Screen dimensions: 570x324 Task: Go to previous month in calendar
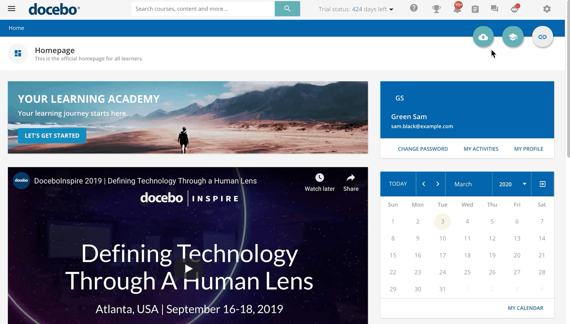click(x=423, y=184)
